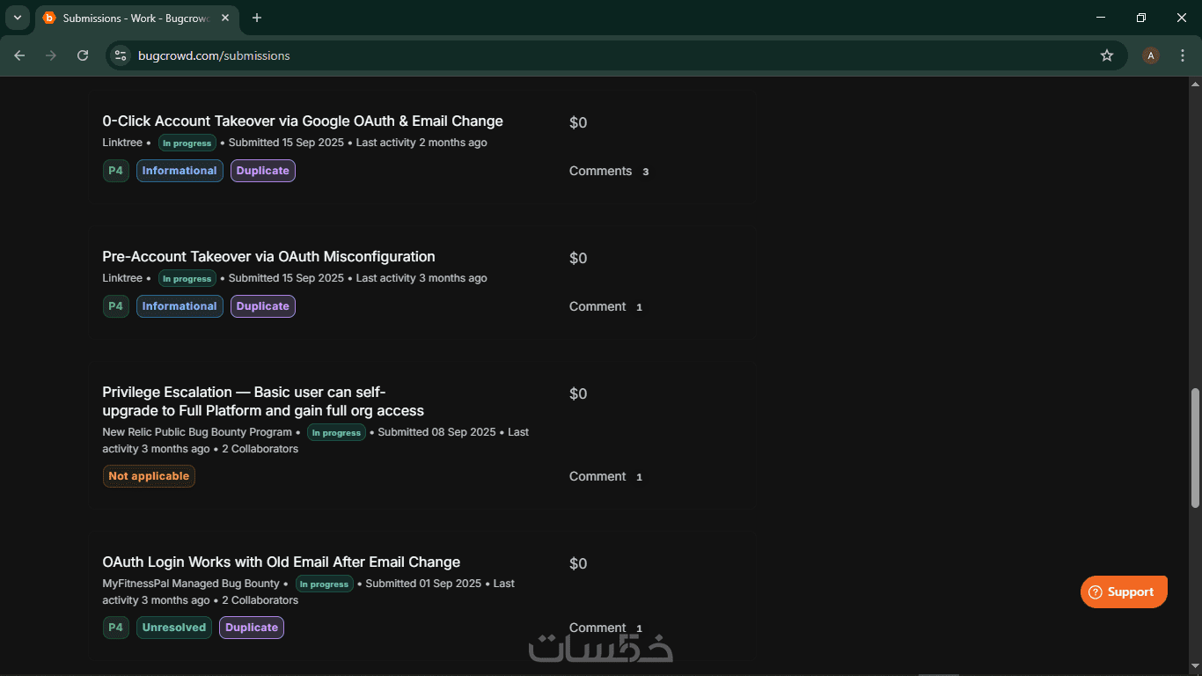
Task: Reload the Bugcrowd submissions page
Action: point(83,55)
